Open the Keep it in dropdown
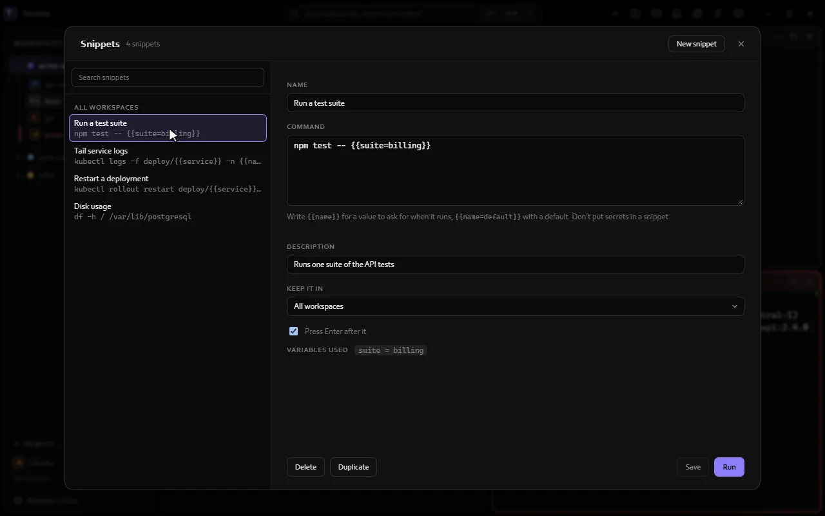This screenshot has width=825, height=516. (x=515, y=306)
